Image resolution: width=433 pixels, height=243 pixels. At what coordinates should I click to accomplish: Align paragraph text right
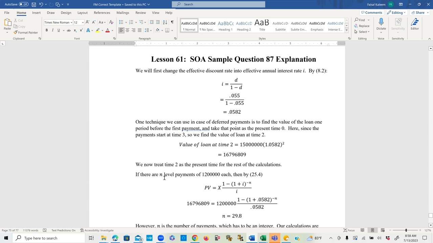[x=133, y=30]
